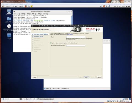Click the Oracle installer window icon in titlebar
This screenshot has width=132, height=103.
32,26
